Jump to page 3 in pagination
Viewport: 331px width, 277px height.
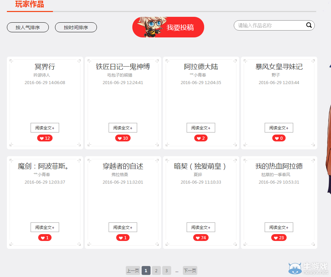[166, 270]
